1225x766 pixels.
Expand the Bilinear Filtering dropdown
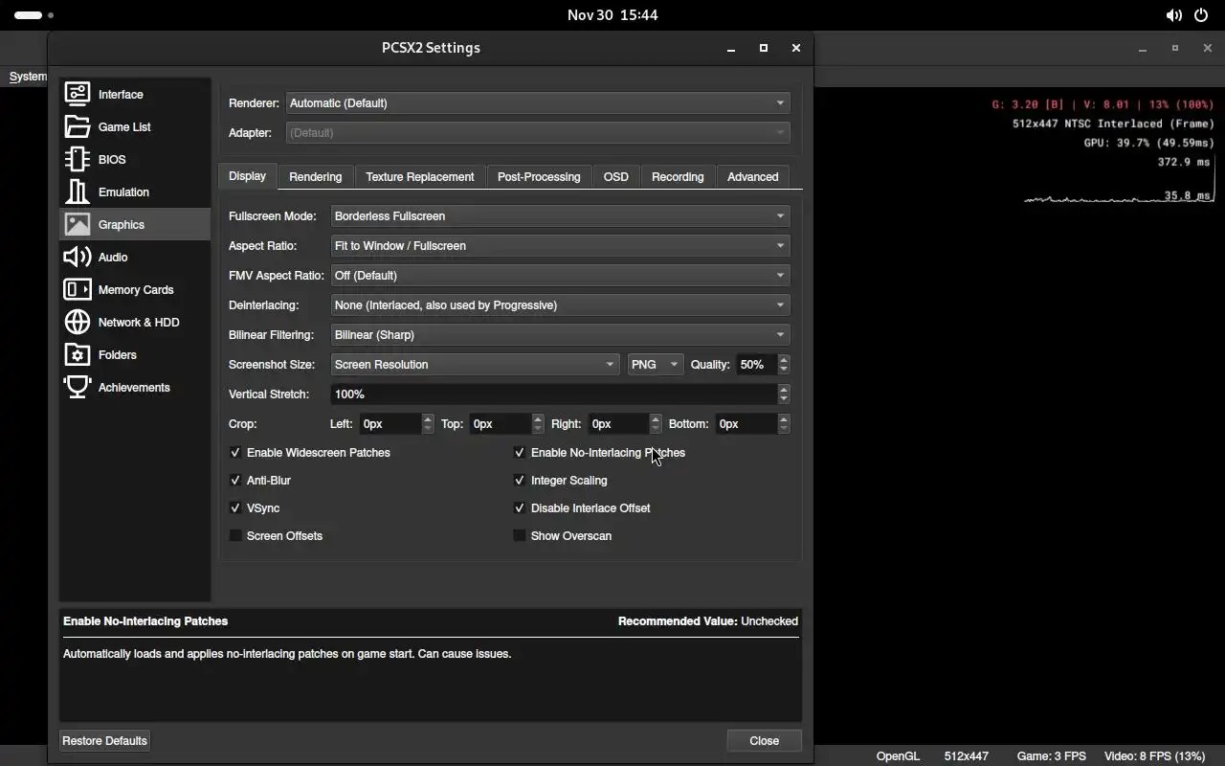point(560,334)
